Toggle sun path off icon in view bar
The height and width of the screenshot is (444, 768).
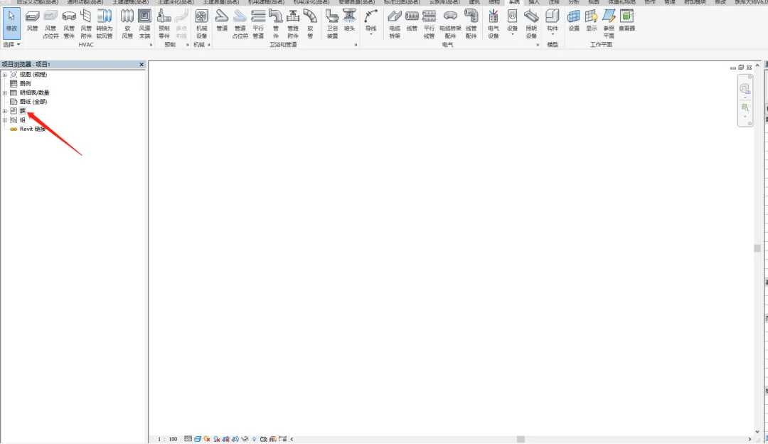point(207,439)
